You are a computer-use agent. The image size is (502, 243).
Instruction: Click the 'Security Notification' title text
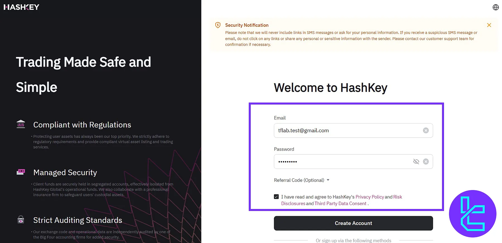pyautogui.click(x=247, y=25)
